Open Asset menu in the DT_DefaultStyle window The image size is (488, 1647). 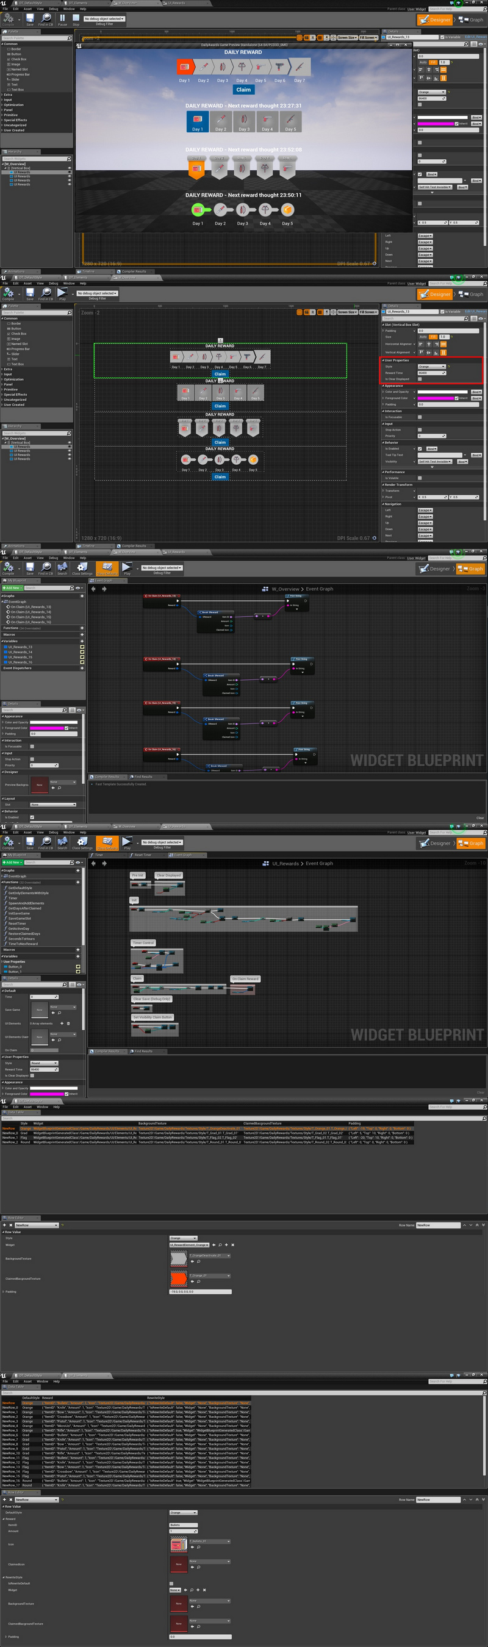click(27, 1107)
